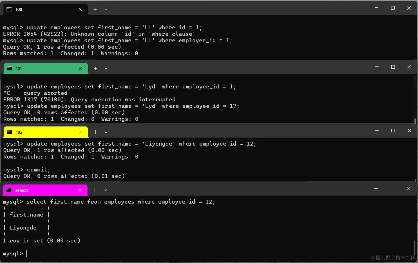Maximize the terminal window 100
This screenshot has width=418, height=263.
tap(393, 8)
